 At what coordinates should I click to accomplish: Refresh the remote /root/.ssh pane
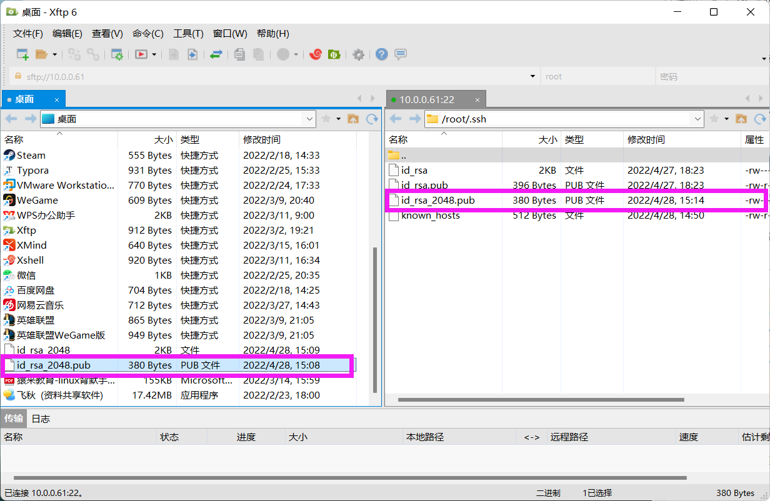click(760, 119)
